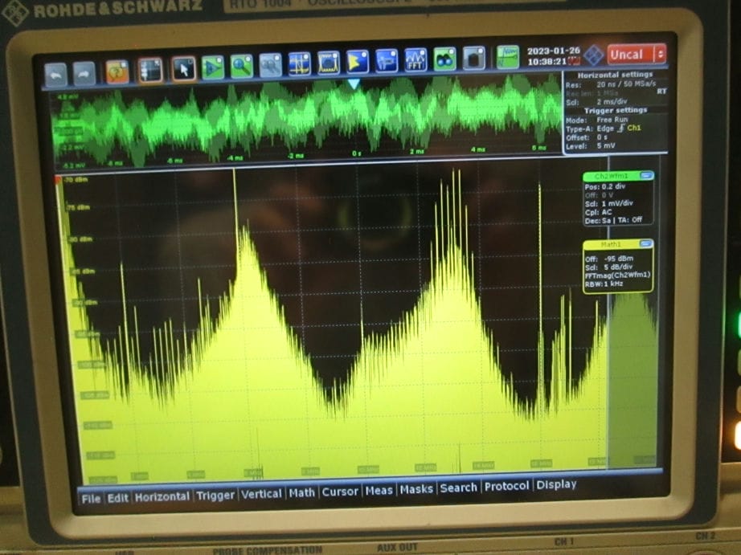Click the Type-A: Edge Ch1 entry
The height and width of the screenshot is (555, 741).
click(603, 129)
